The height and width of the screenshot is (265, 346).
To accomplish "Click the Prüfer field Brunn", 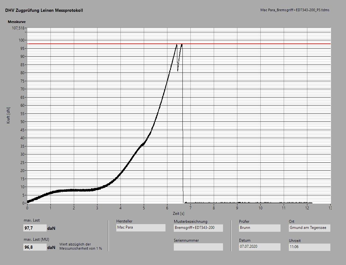I will coord(259,228).
